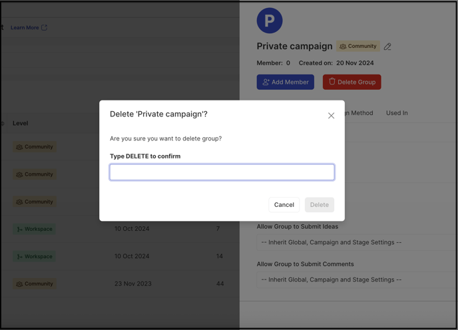Click the first Workspace level badge
This screenshot has height=330, width=458.
click(x=34, y=229)
